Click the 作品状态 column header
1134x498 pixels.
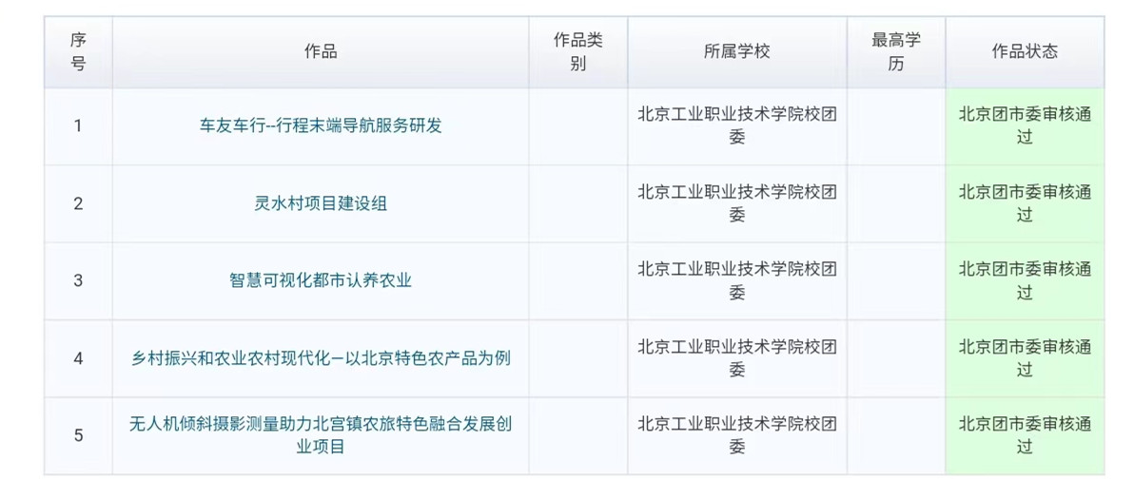(x=1025, y=52)
